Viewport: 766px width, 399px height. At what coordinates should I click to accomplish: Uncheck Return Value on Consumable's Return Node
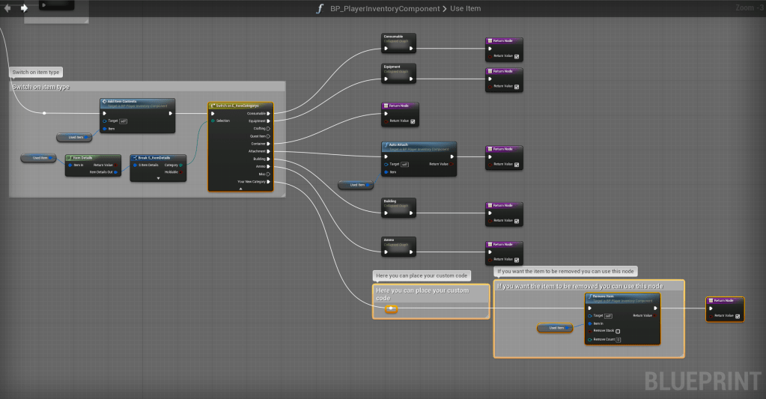517,56
